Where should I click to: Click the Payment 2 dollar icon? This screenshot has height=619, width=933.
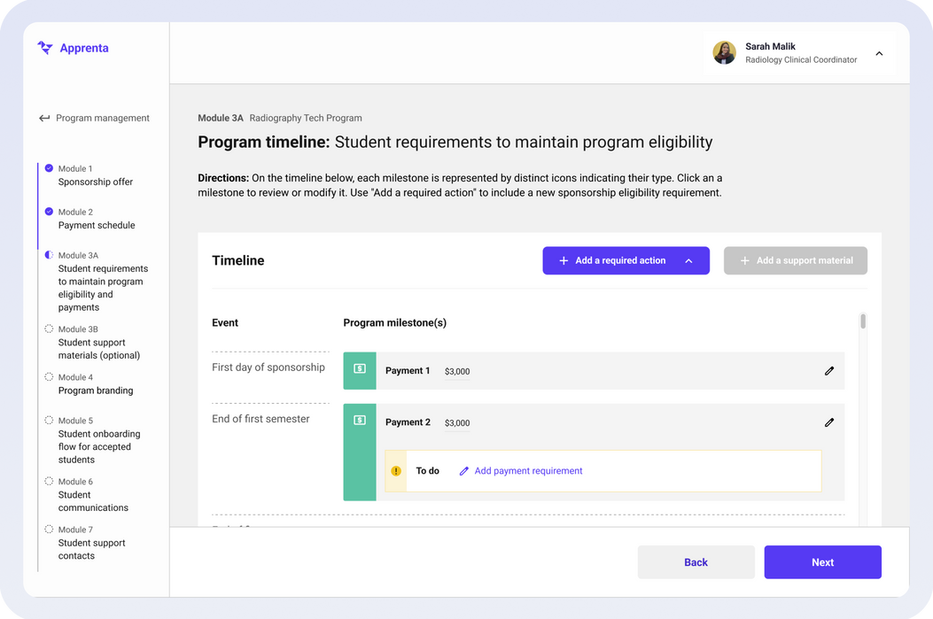tap(360, 421)
